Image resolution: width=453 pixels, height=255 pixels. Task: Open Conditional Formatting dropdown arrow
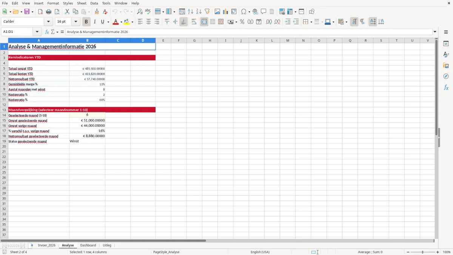[346, 22]
